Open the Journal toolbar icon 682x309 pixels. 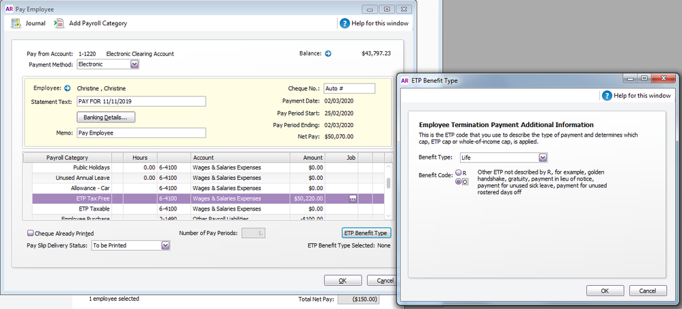click(x=16, y=23)
